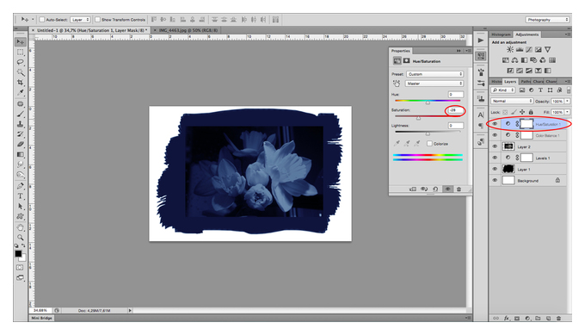Add a Brightness/Contrast adjustment
This screenshot has height=335, width=585.
click(x=509, y=49)
